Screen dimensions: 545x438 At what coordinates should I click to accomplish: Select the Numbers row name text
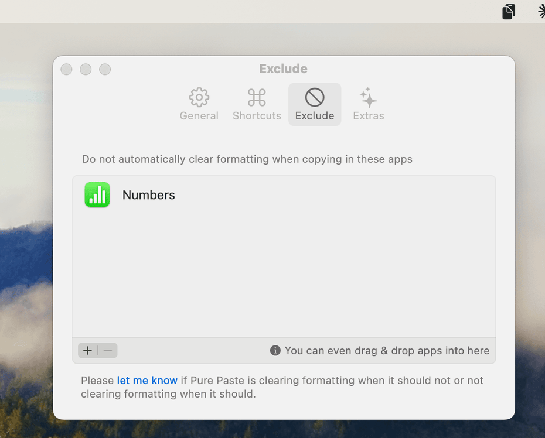point(149,195)
